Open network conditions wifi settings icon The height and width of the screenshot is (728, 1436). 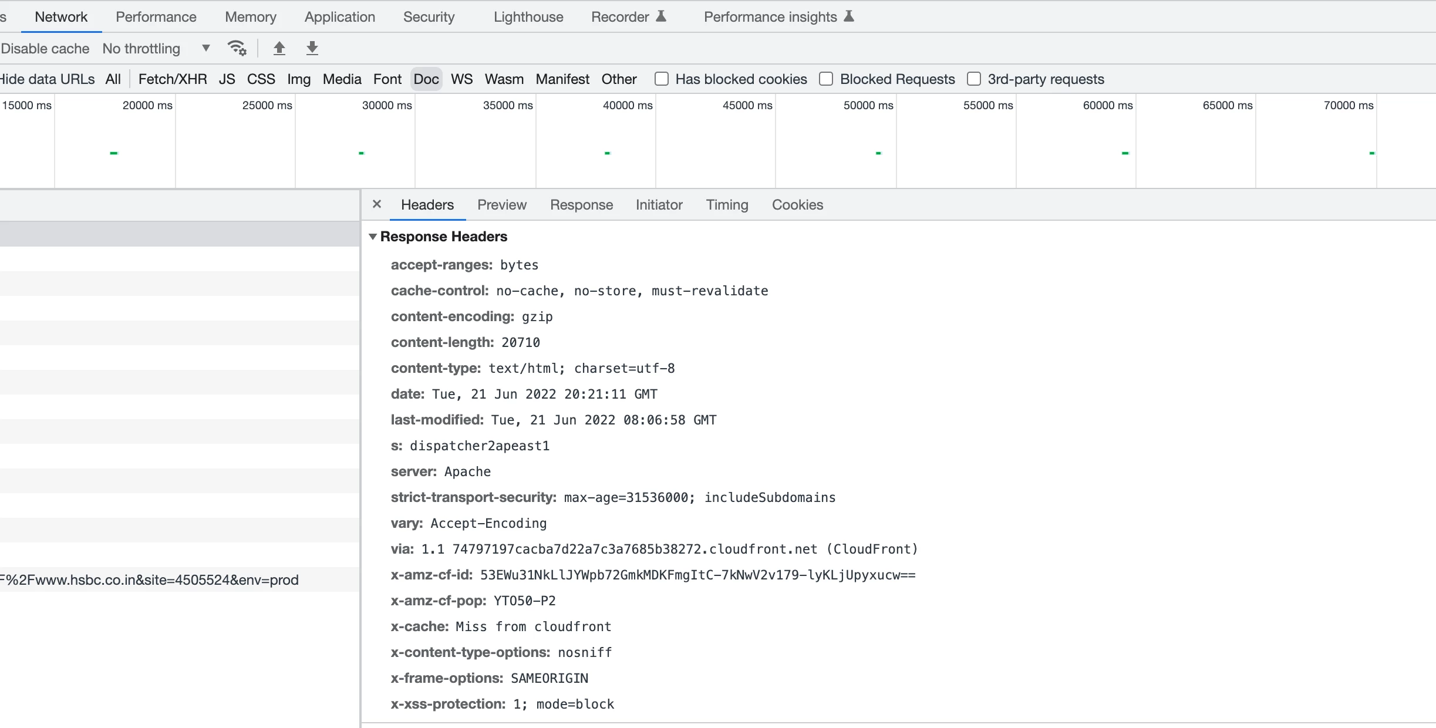(237, 48)
